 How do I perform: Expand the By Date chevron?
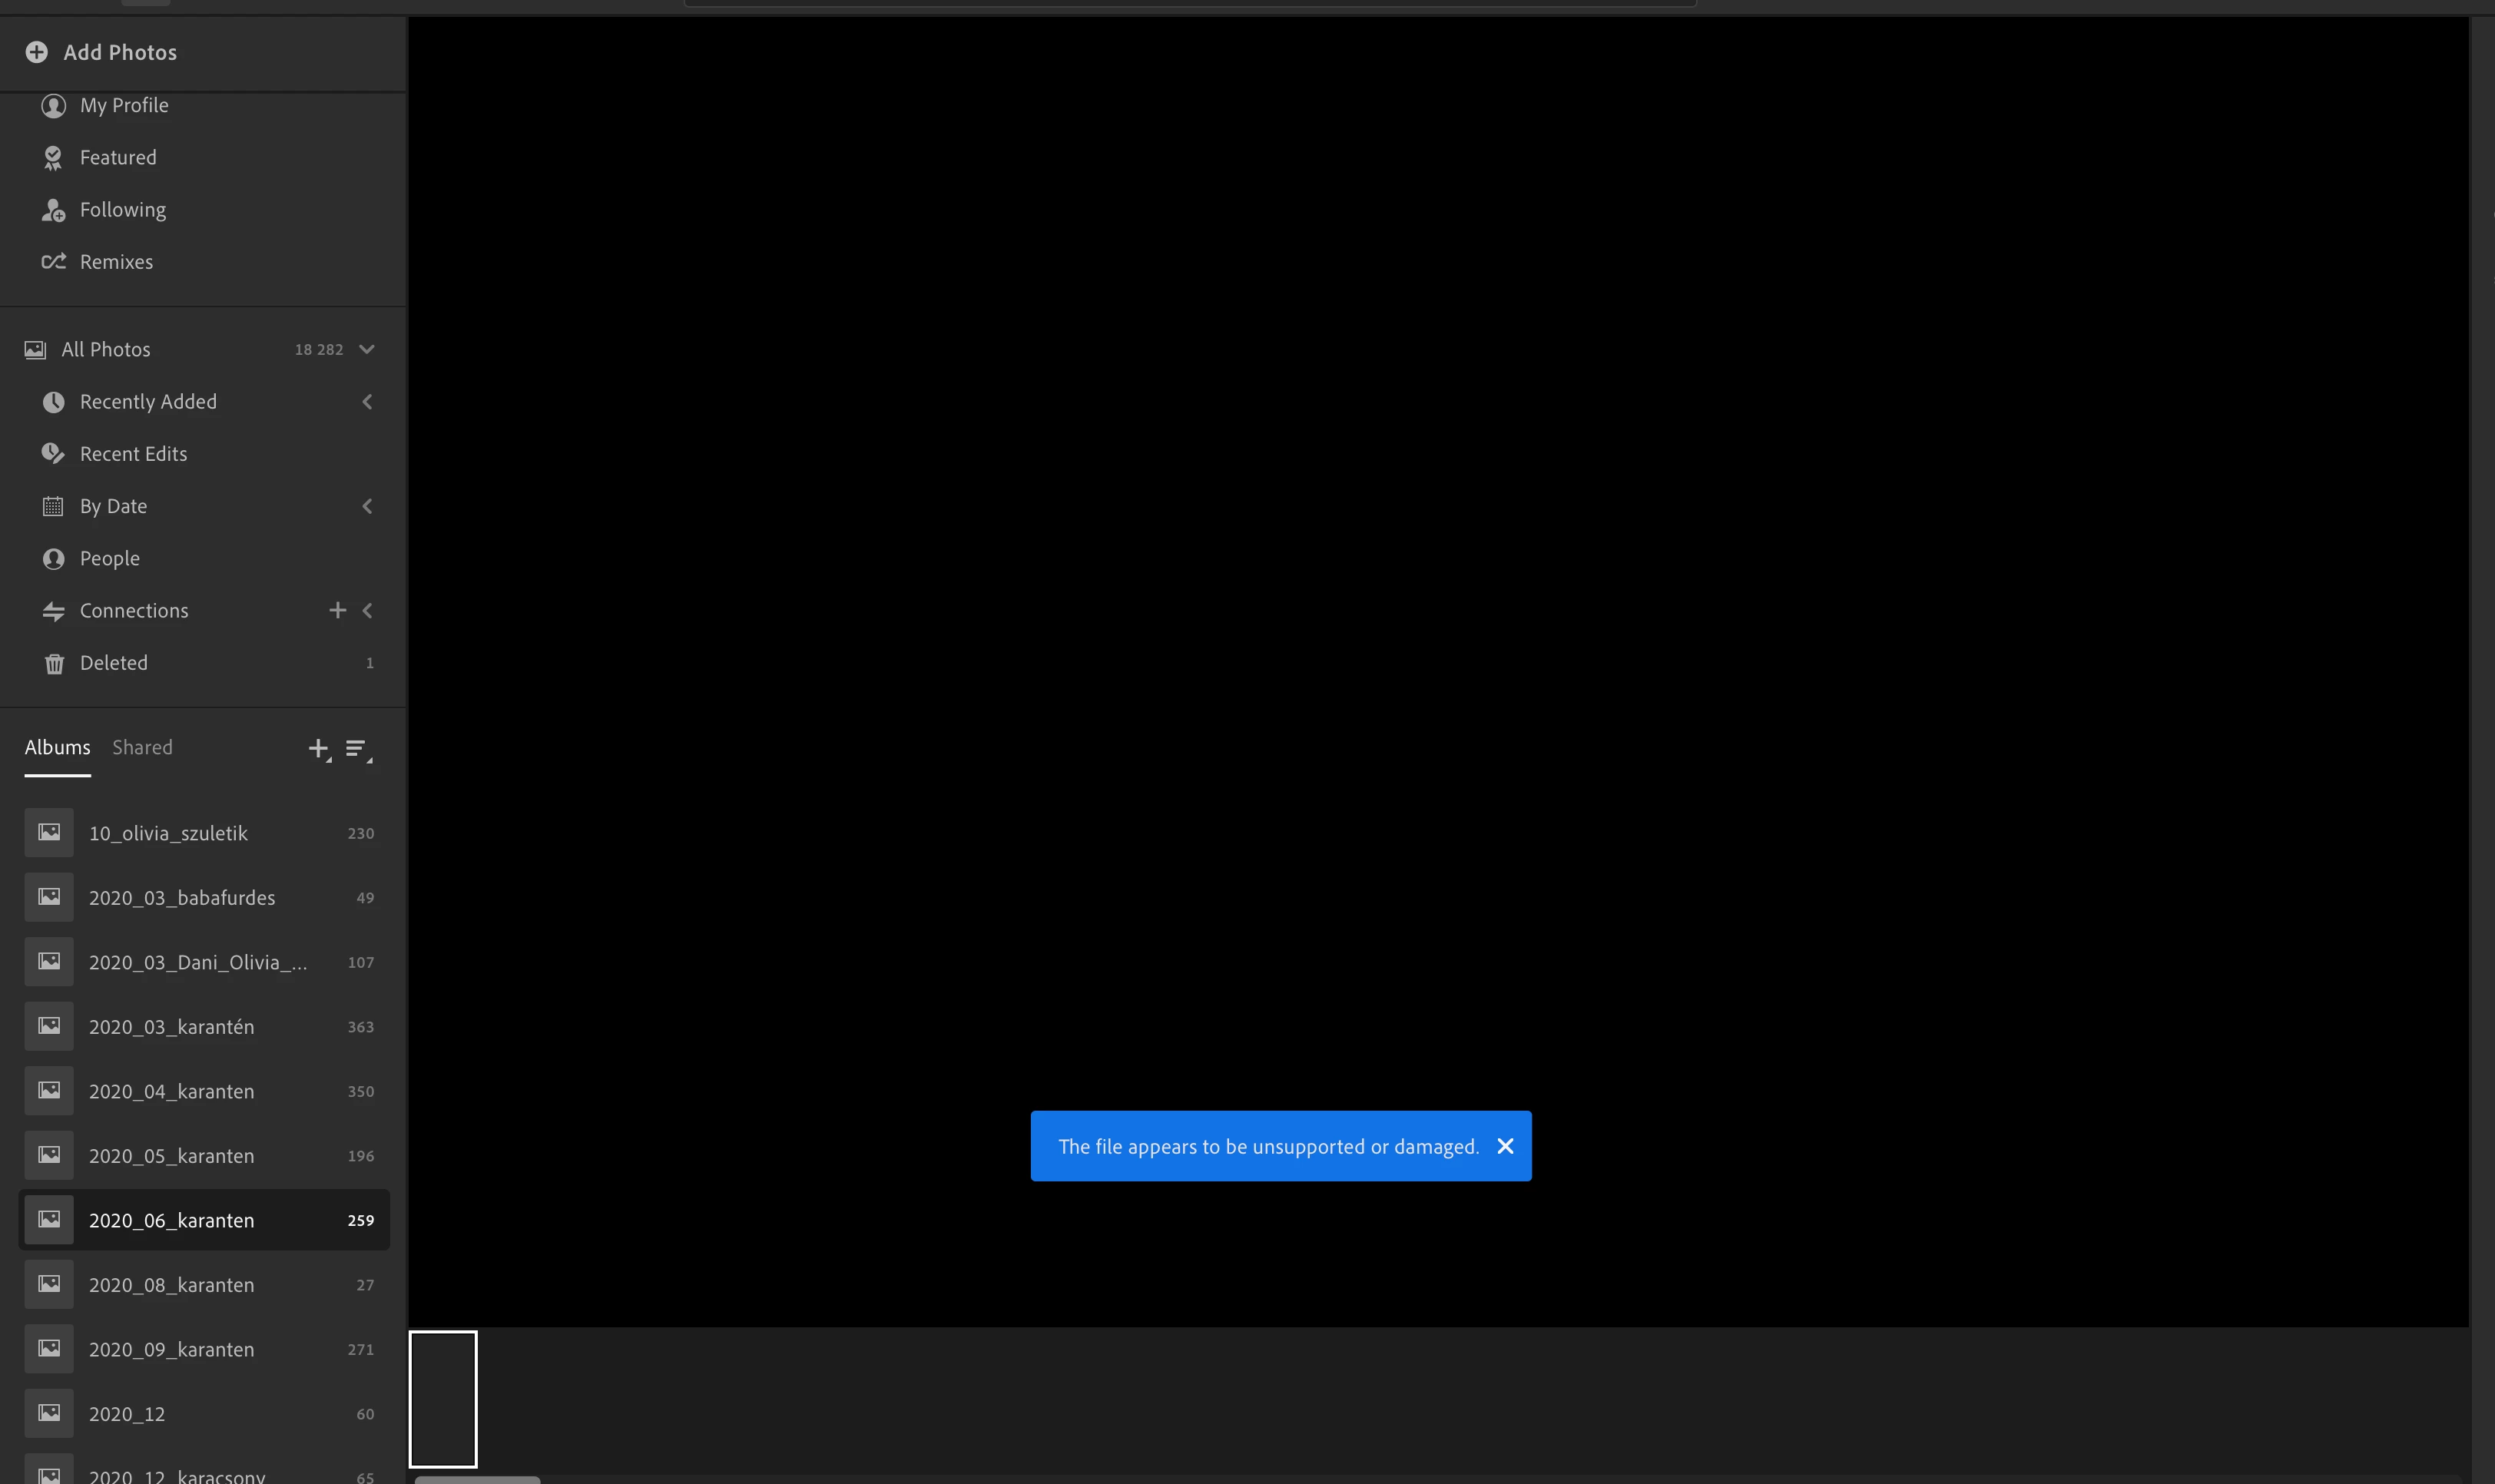[367, 506]
